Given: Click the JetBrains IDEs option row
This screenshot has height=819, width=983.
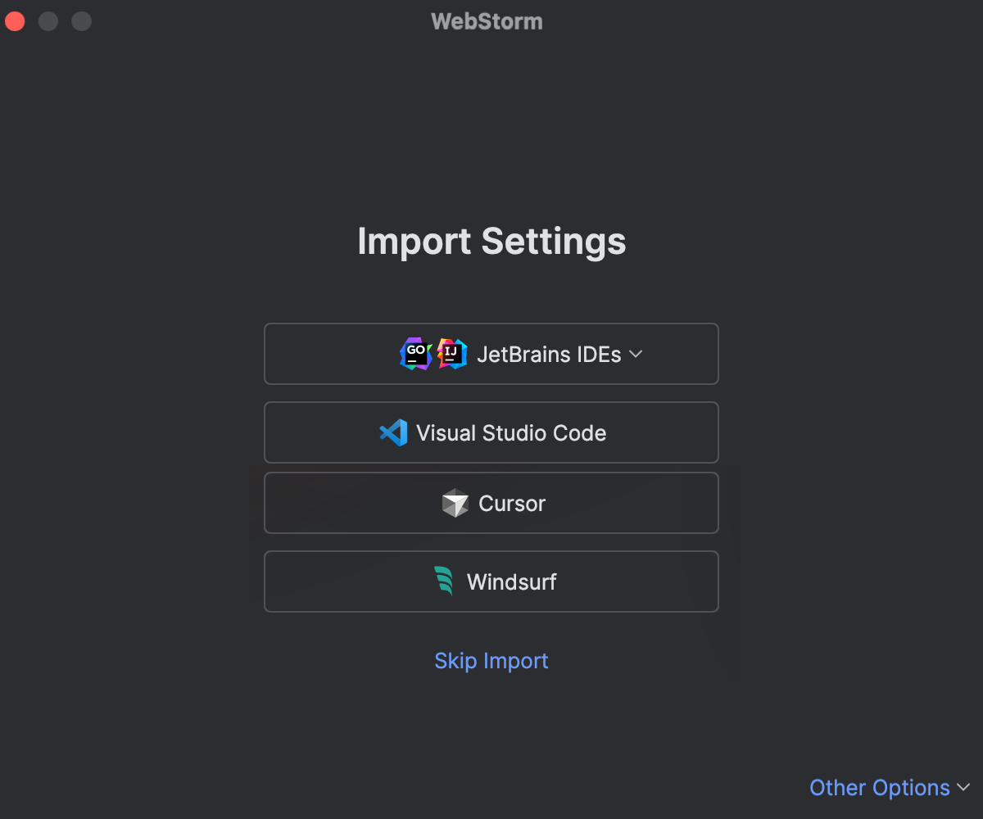Looking at the screenshot, I should click(x=491, y=353).
